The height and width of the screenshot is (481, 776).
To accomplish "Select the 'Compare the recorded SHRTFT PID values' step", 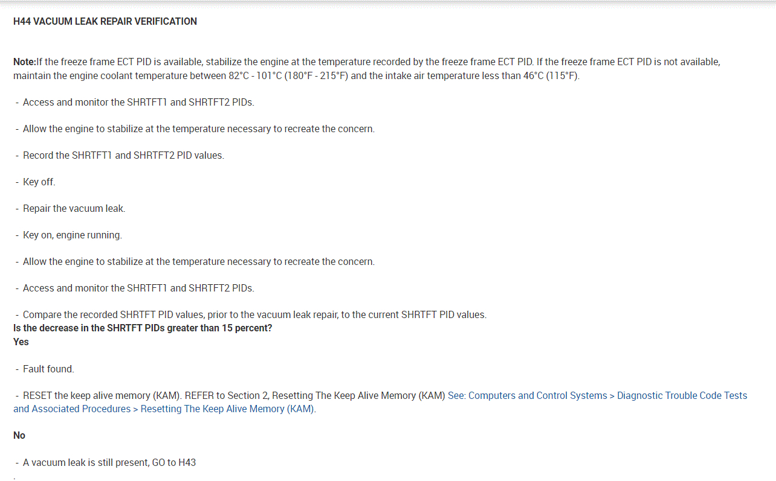I will pos(254,315).
